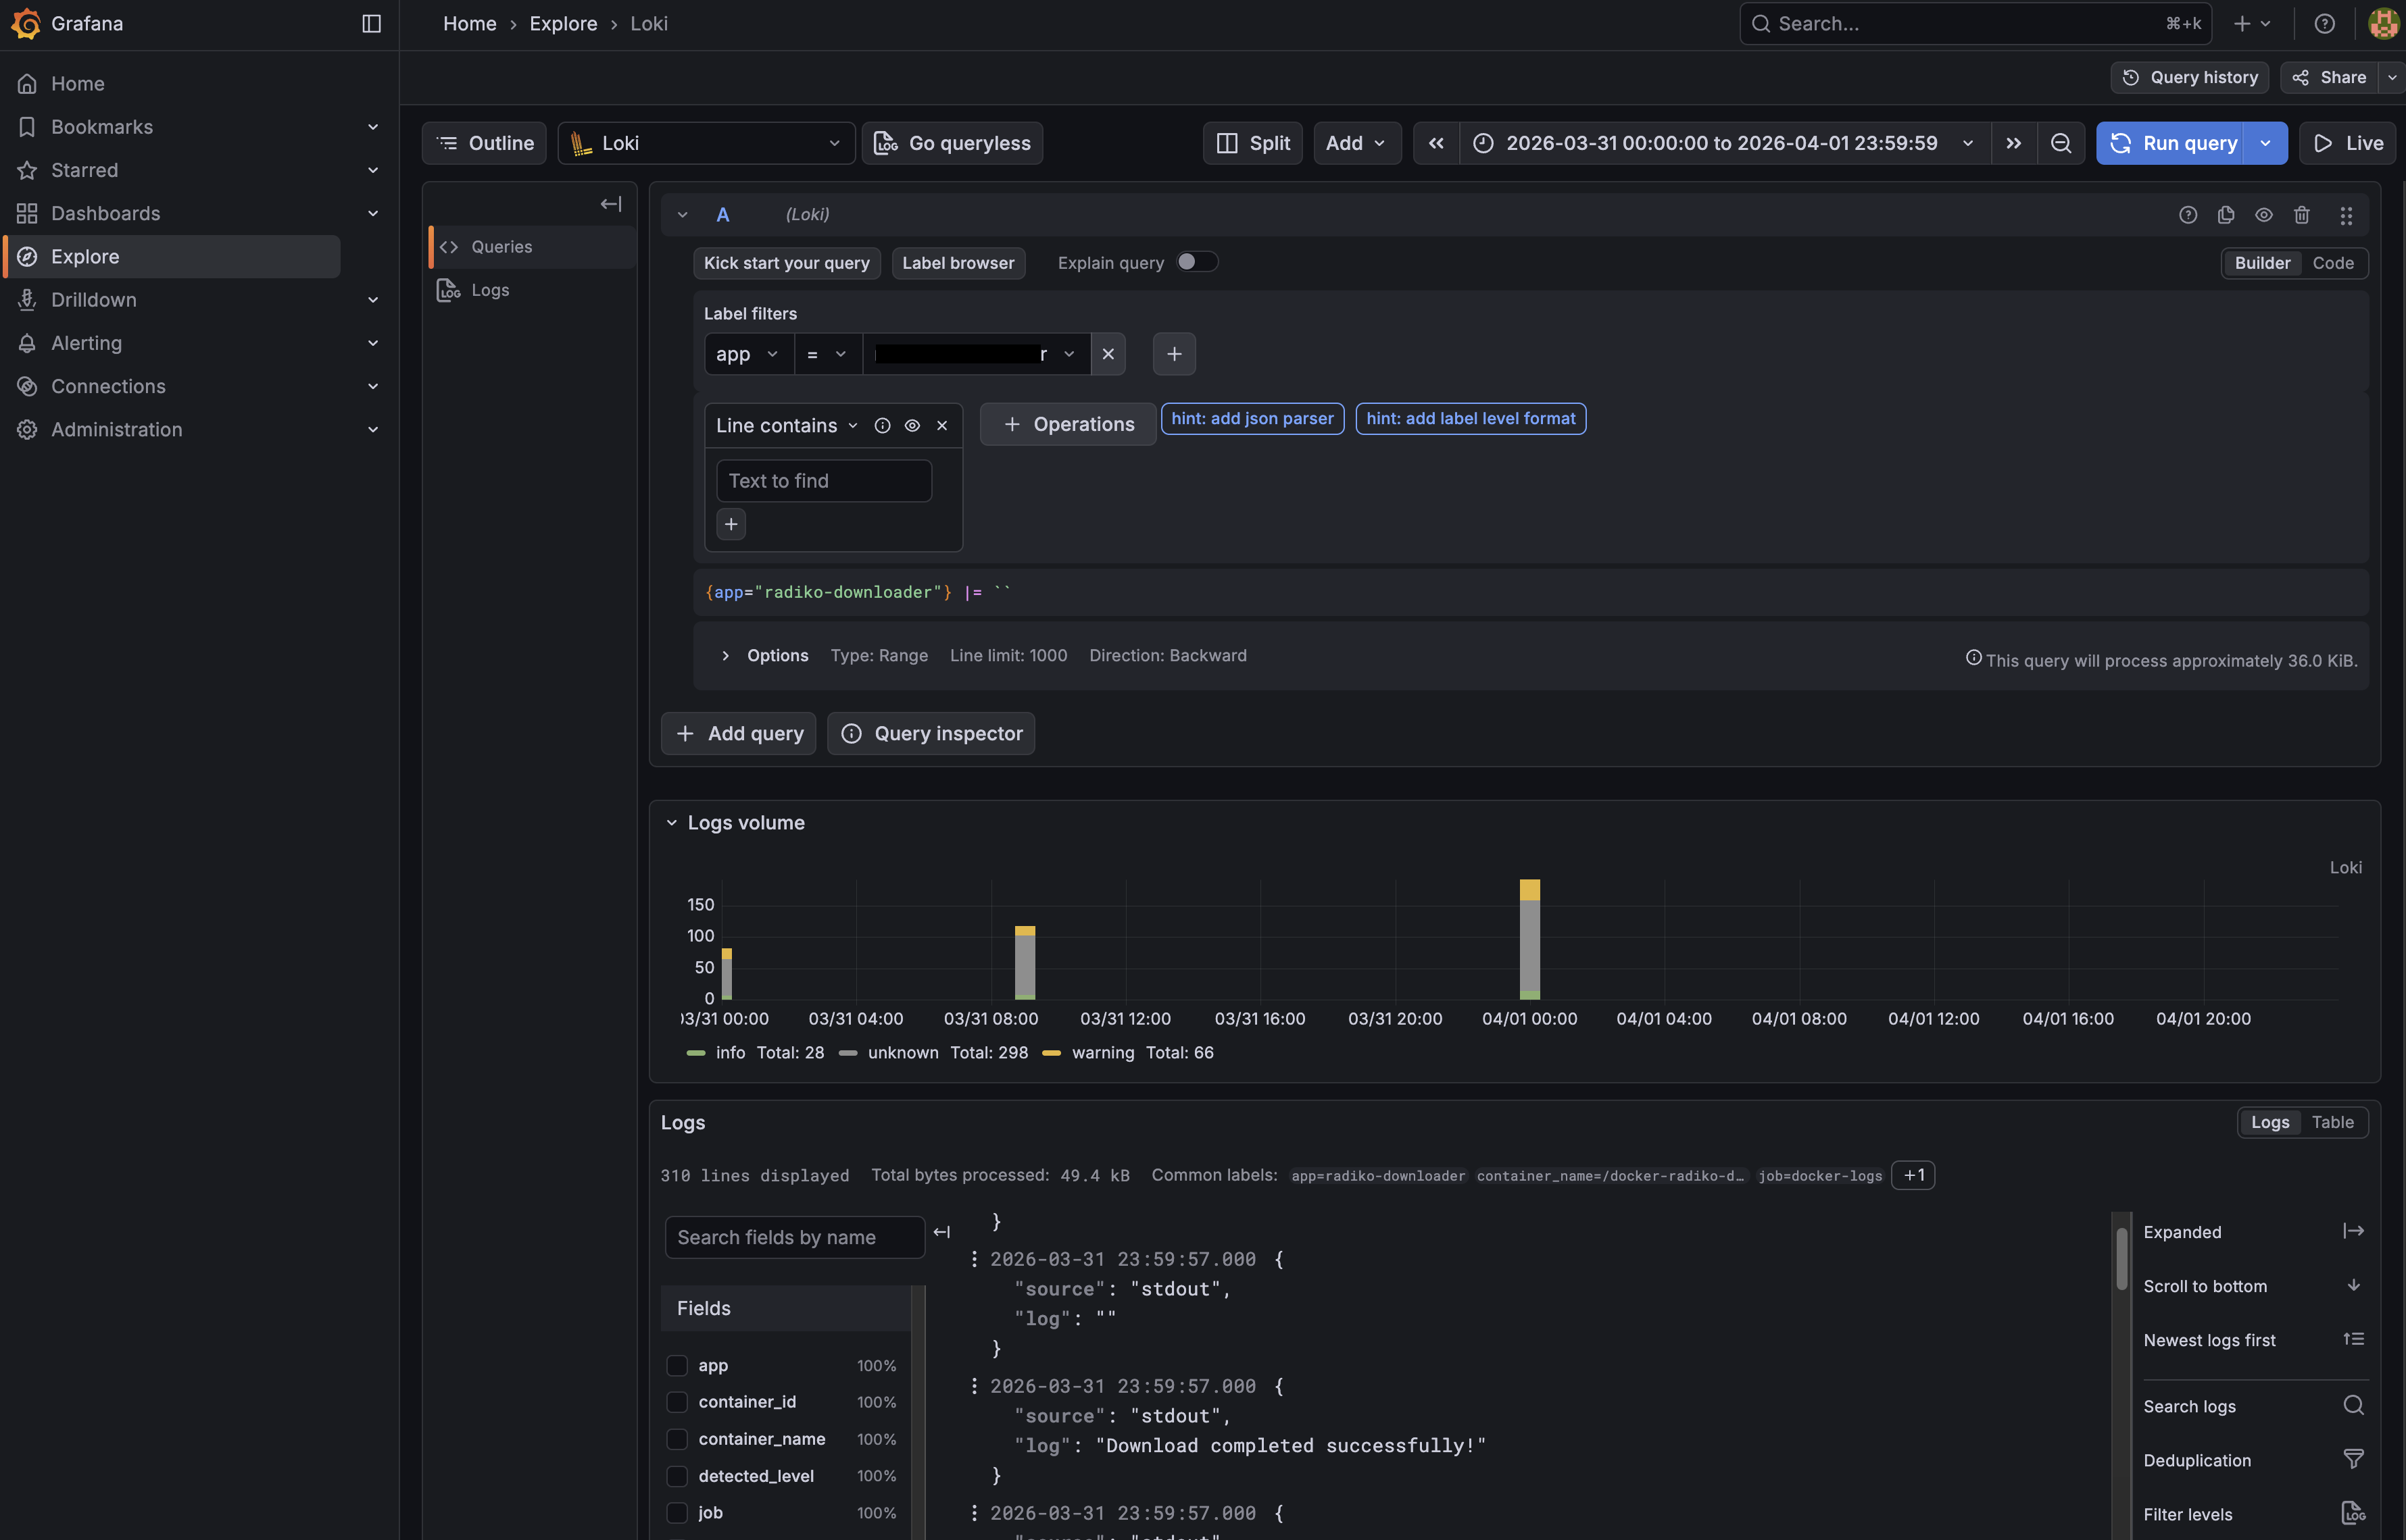Image resolution: width=2406 pixels, height=1540 pixels.
Task: Click the Grafana logo icon
Action: click(26, 23)
